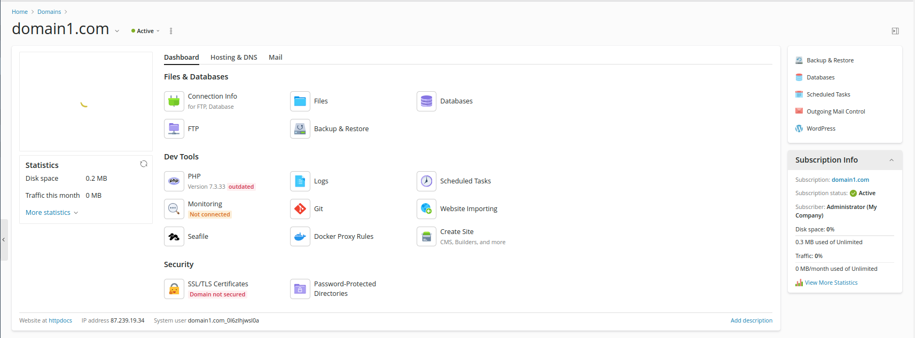Viewport: 915px width, 338px height.
Task: Click the Docker Proxy Rules whale icon
Action: pyautogui.click(x=300, y=237)
